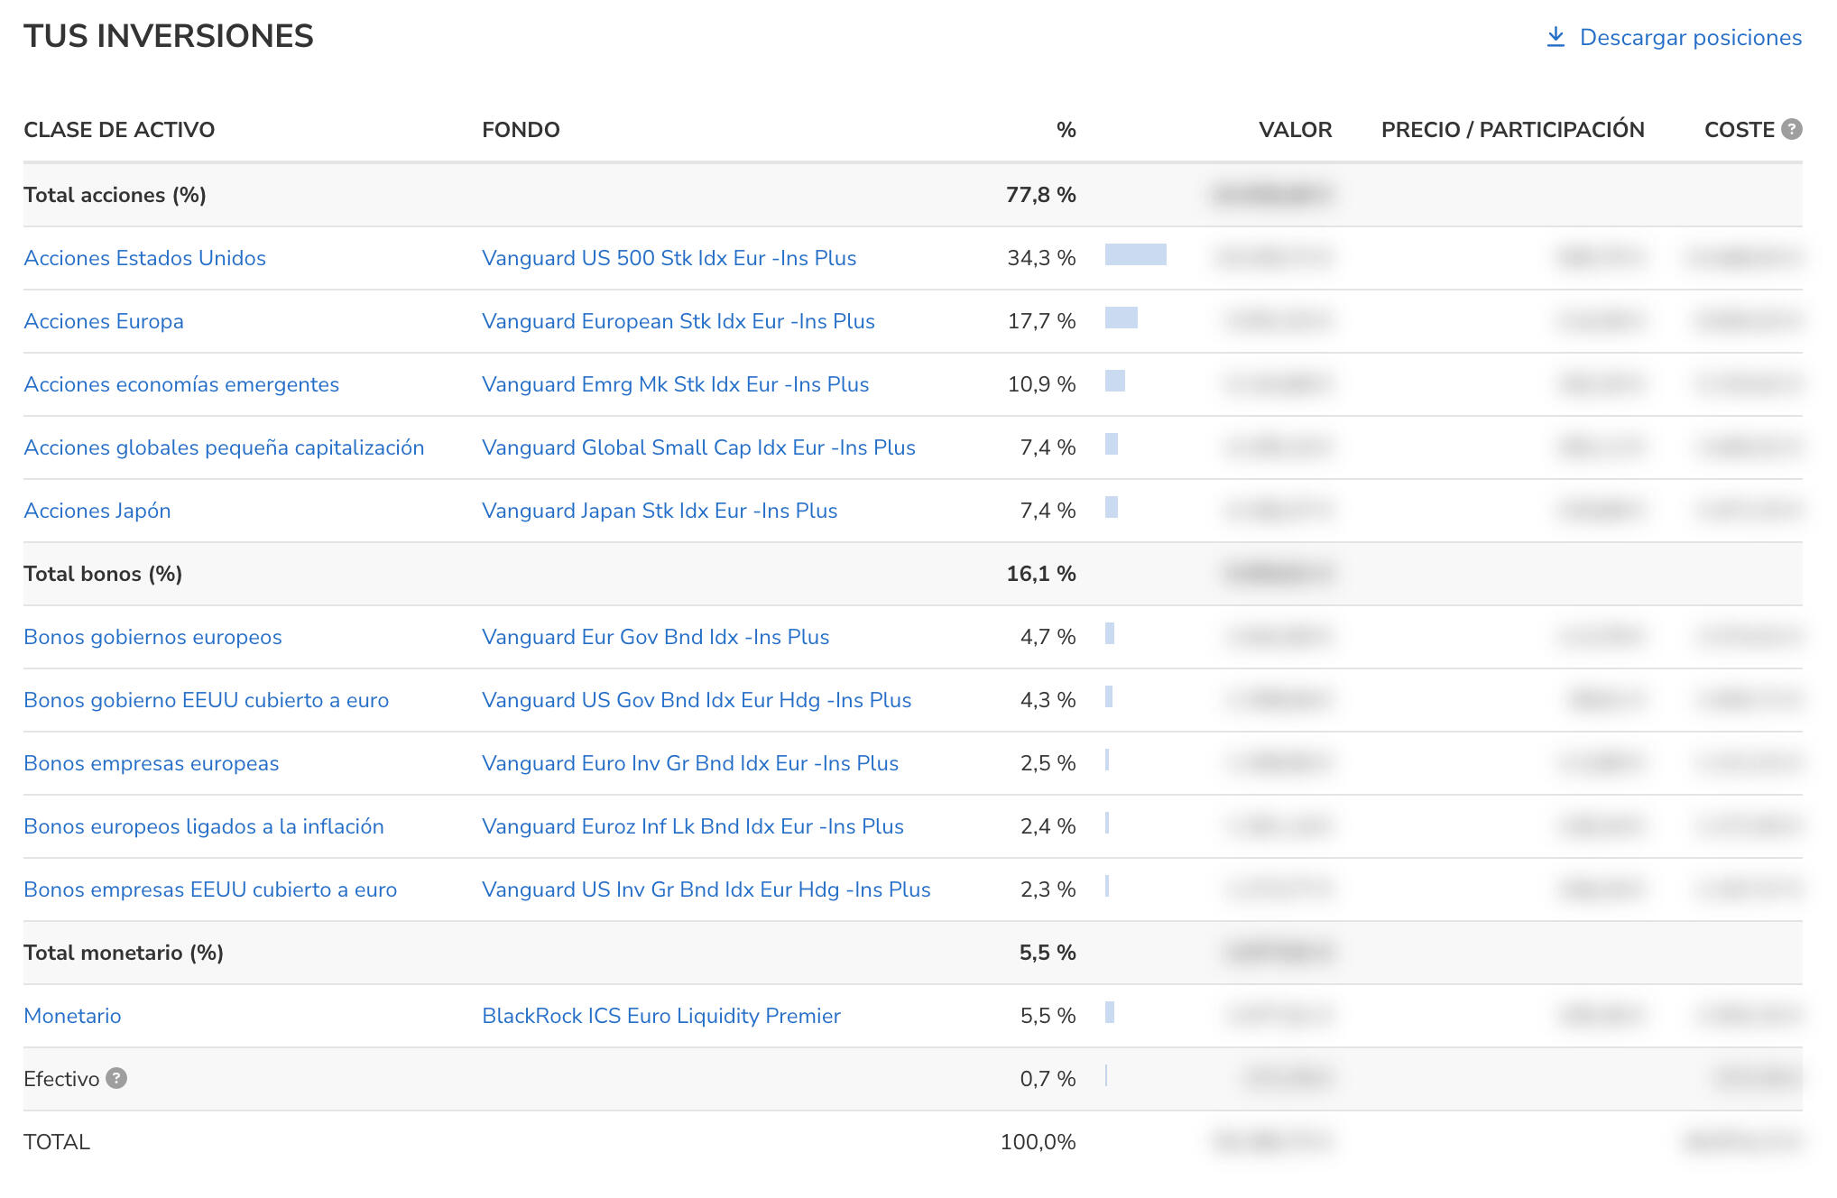Open the Acciones Europa asset class link

coord(104,321)
